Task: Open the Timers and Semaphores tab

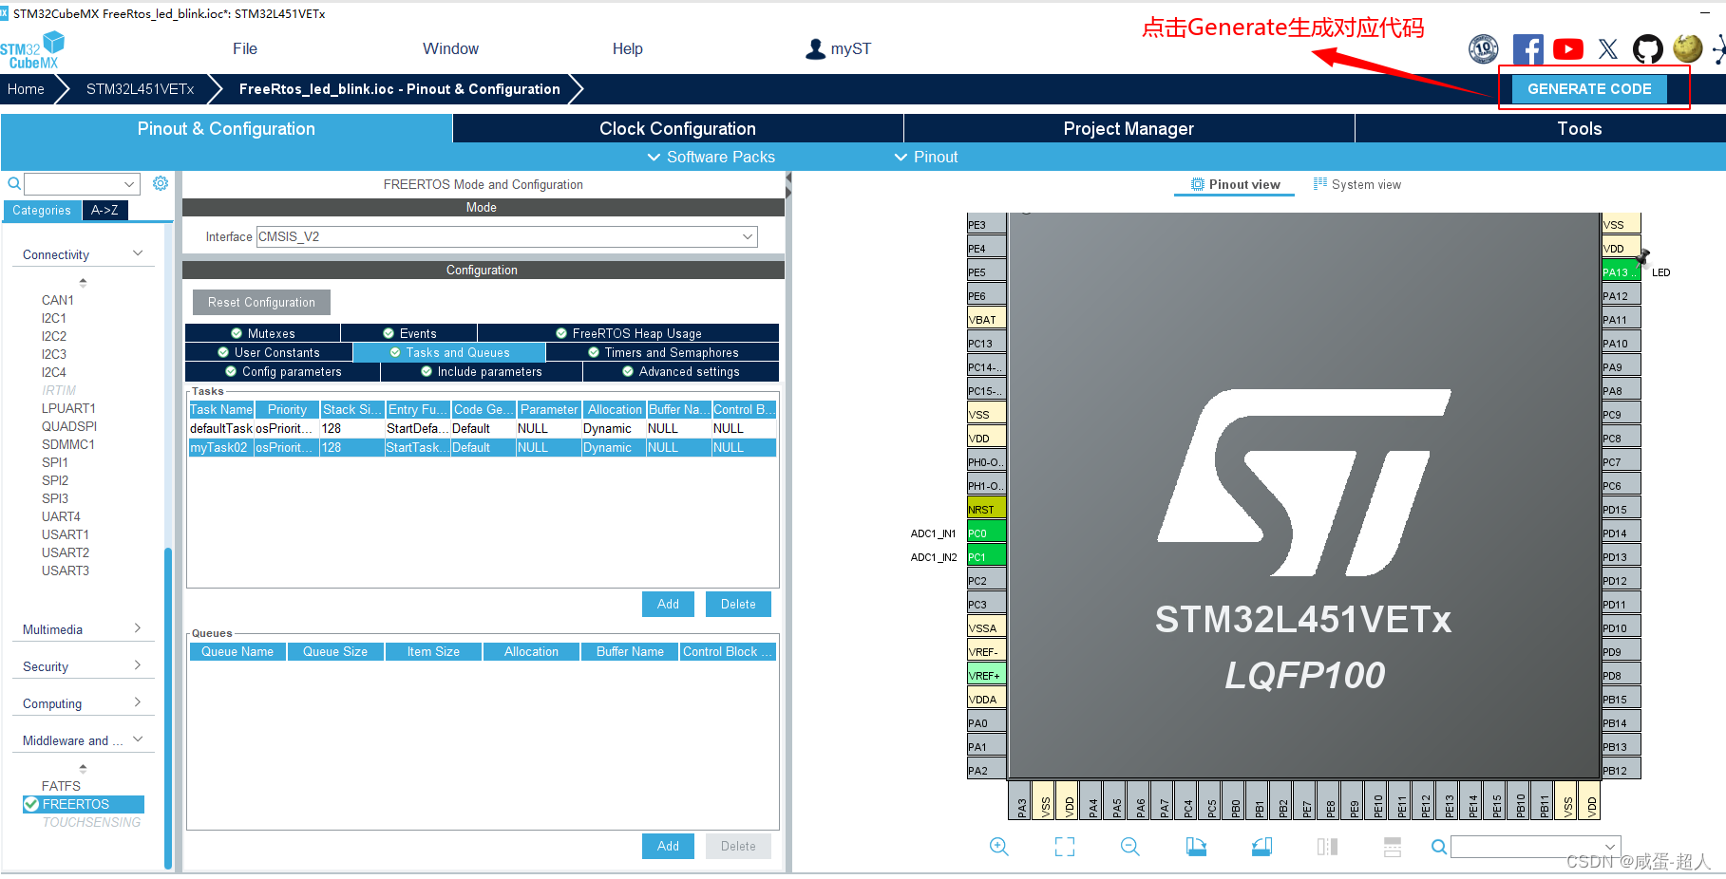Action: 662,352
